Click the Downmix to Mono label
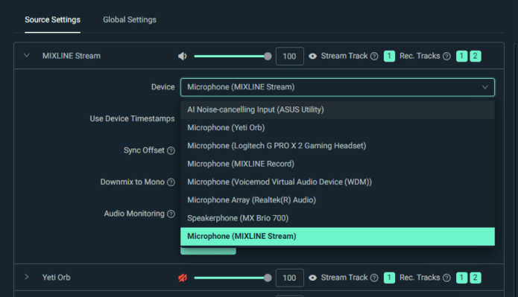 tap(132, 182)
